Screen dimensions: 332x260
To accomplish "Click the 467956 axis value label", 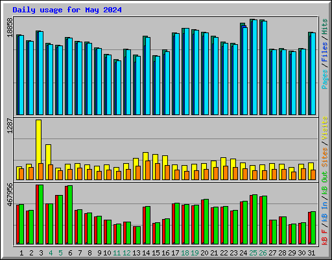I will tap(10, 195).
